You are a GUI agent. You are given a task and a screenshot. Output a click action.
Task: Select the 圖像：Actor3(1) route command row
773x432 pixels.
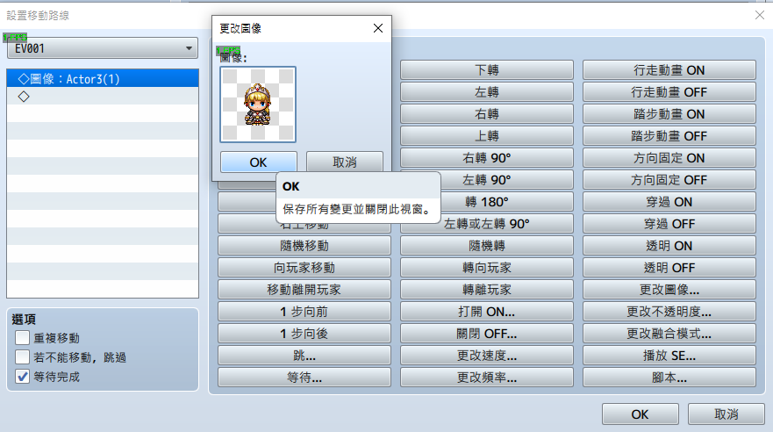tap(103, 79)
